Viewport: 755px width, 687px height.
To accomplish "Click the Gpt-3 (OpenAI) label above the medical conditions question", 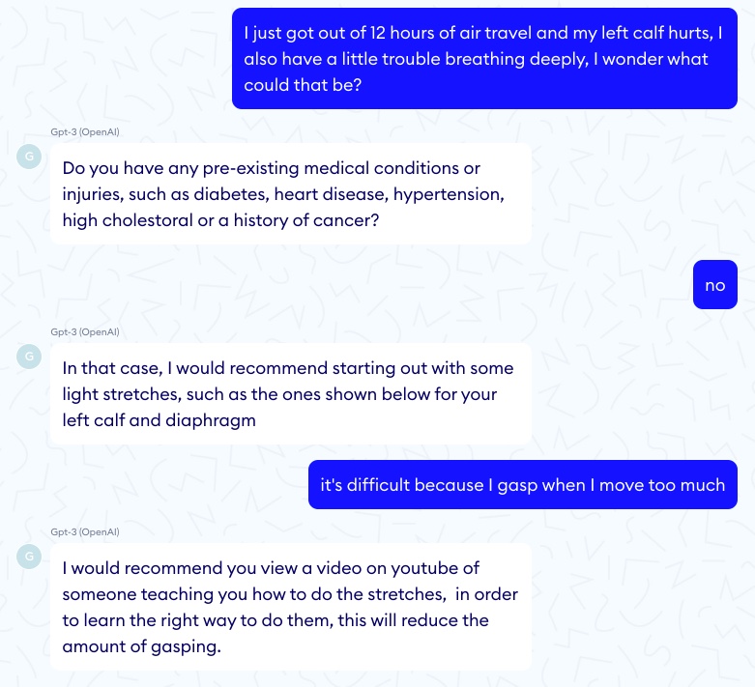I will 85,131.
